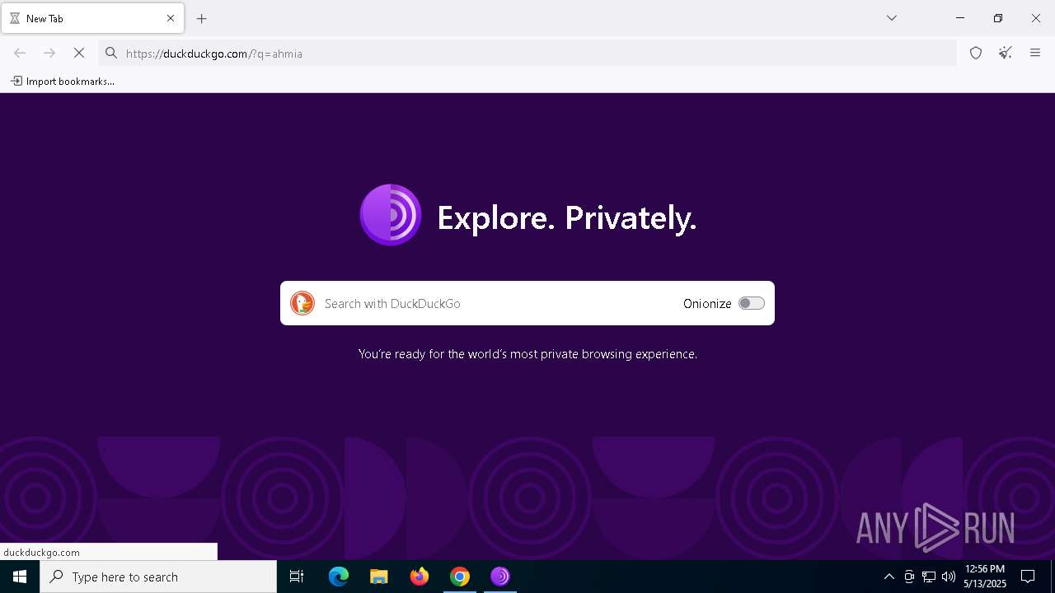Select the New Tab tab
This screenshot has width=1055, height=593.
(x=92, y=18)
